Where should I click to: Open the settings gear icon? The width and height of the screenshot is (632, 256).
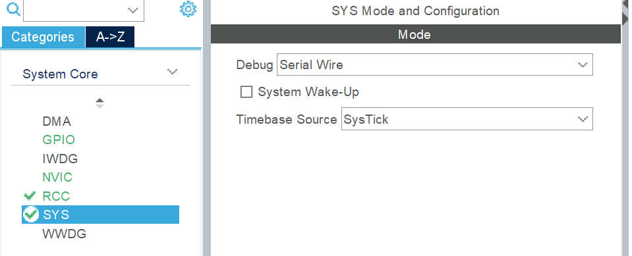click(x=188, y=9)
